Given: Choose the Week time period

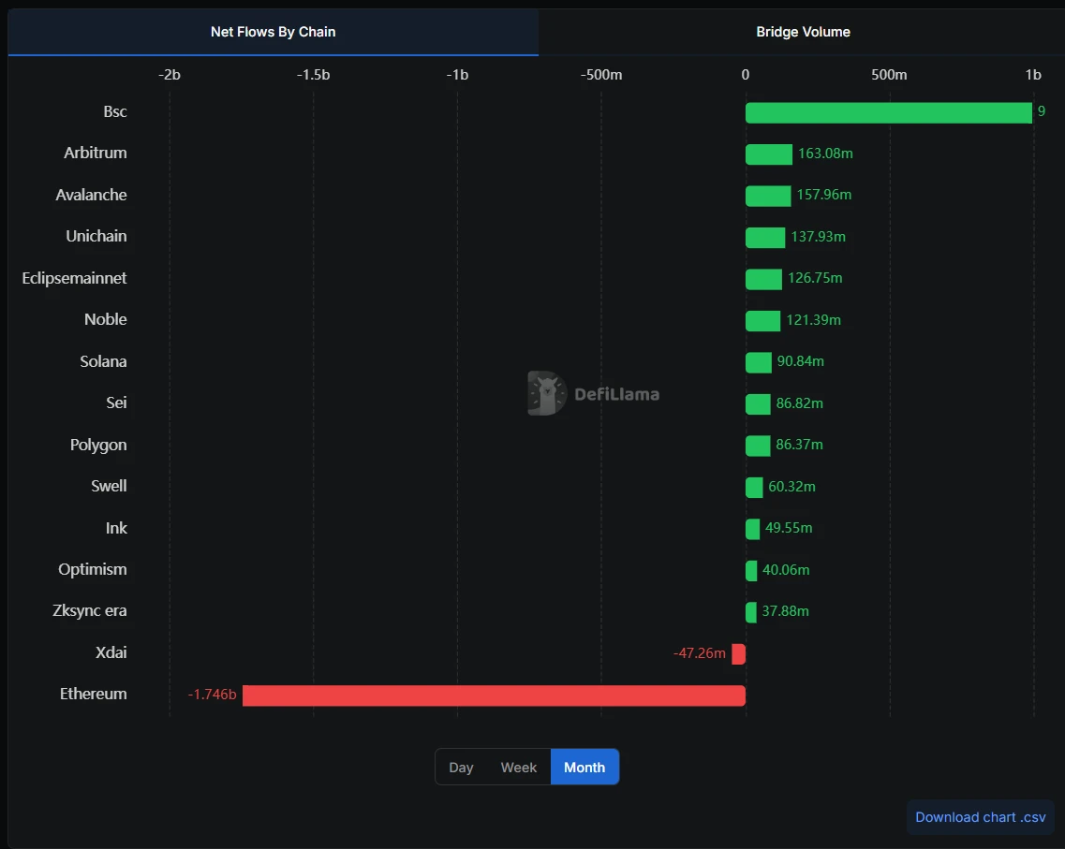Looking at the screenshot, I should pos(518,768).
